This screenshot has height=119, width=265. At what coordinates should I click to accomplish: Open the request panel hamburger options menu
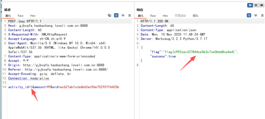130,16
